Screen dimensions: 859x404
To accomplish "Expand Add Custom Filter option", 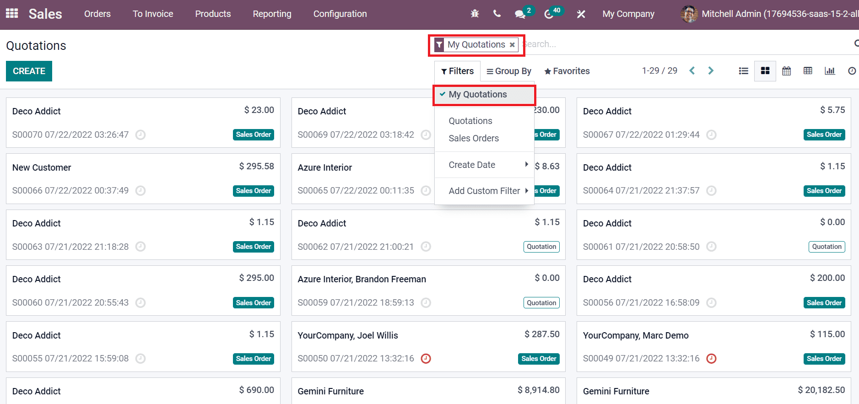I will [484, 191].
